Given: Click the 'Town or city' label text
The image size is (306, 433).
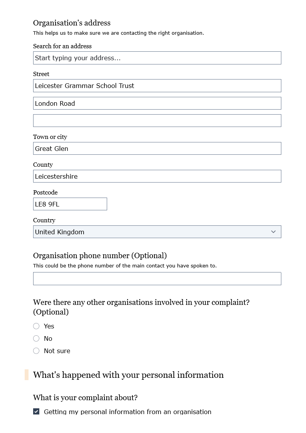Looking at the screenshot, I should click(50, 137).
